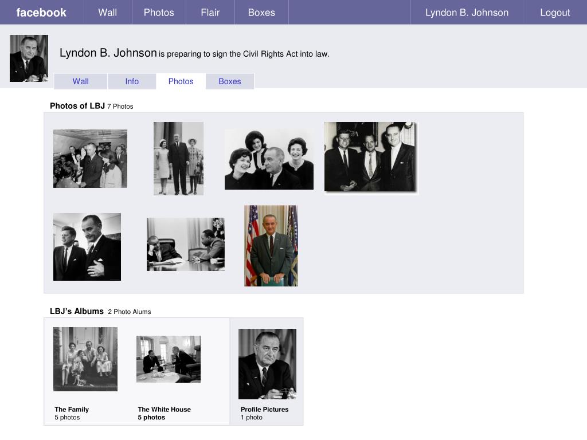The height and width of the screenshot is (440, 587).
Task: Open Boxes in the top navigation bar
Action: coord(261,13)
